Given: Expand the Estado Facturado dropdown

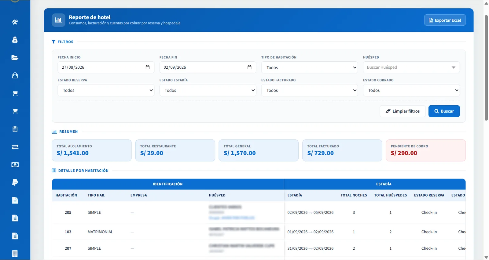Looking at the screenshot, I should 309,90.
